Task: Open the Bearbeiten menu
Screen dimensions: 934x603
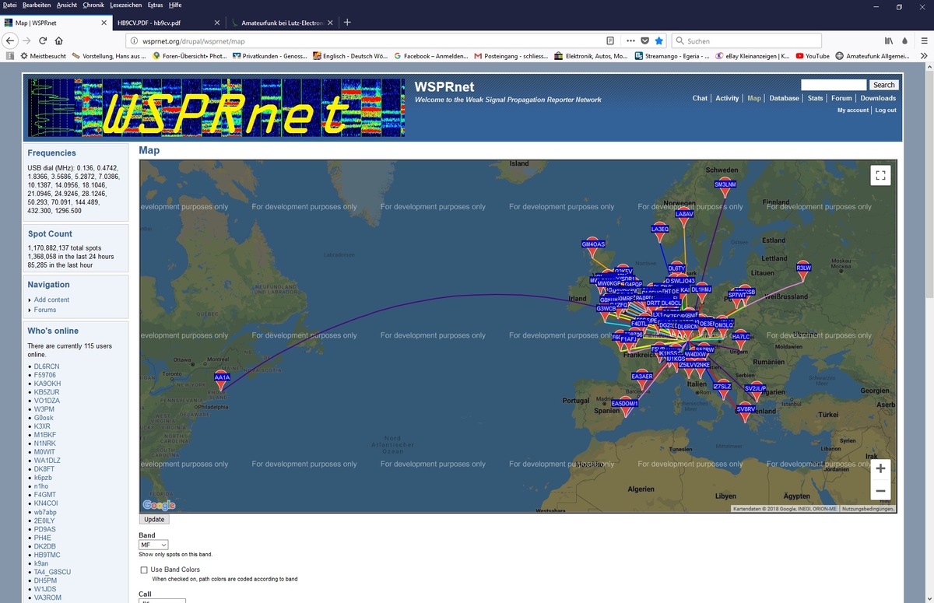Action: pyautogui.click(x=37, y=5)
